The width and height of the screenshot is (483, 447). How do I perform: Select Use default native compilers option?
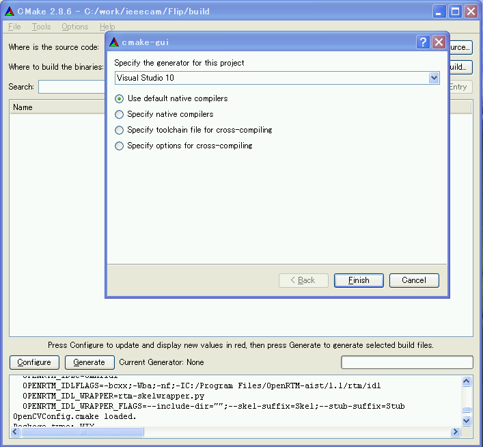coord(171,98)
